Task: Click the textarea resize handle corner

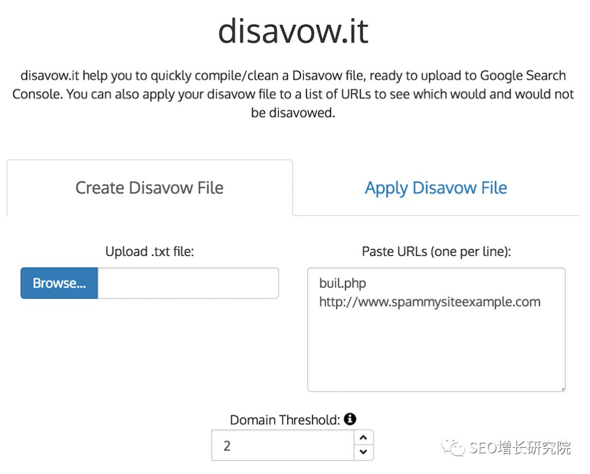Action: pyautogui.click(x=563, y=389)
